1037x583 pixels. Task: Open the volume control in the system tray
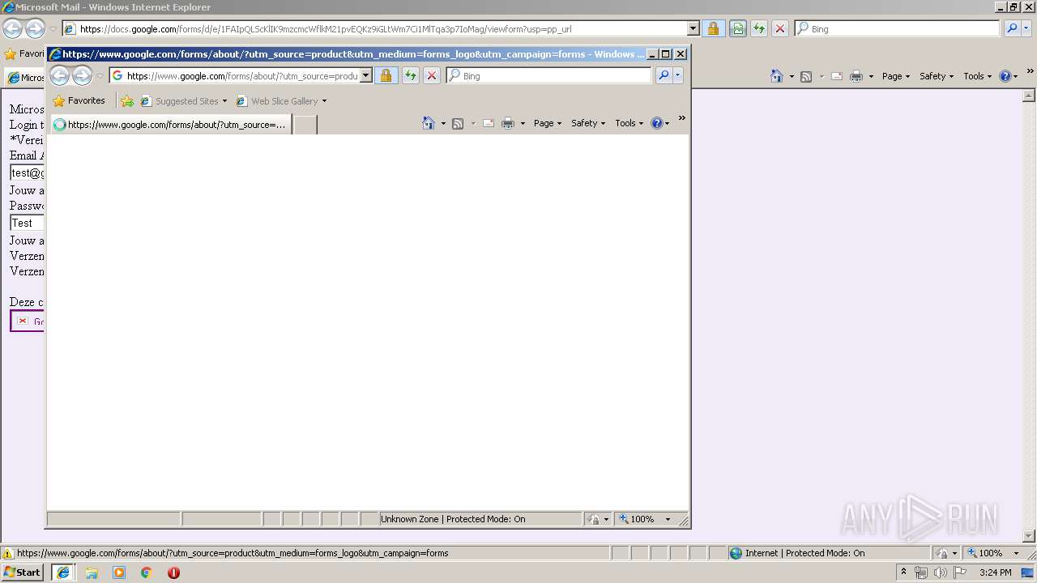point(940,572)
